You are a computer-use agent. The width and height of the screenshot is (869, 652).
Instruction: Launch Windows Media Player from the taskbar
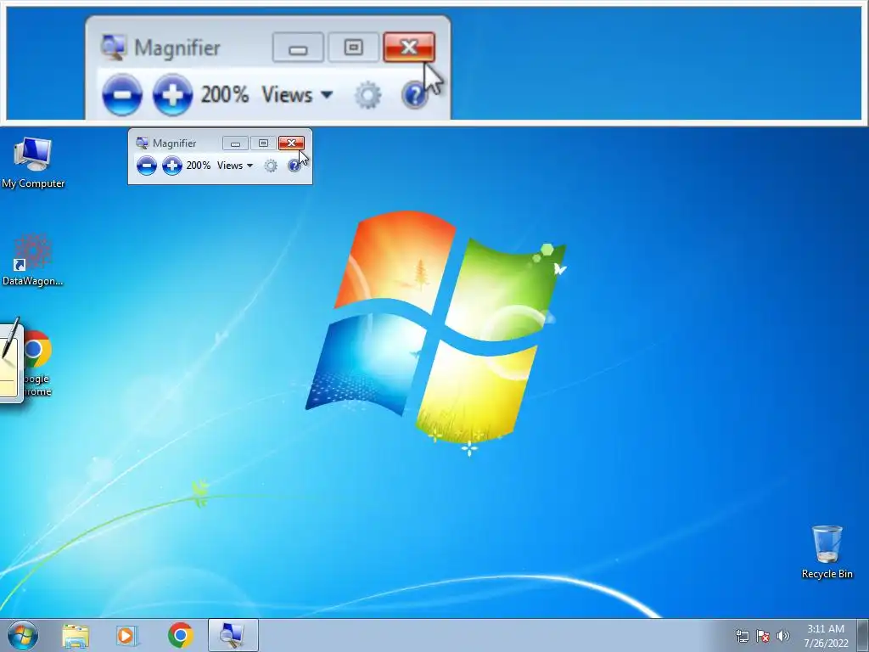(x=127, y=635)
